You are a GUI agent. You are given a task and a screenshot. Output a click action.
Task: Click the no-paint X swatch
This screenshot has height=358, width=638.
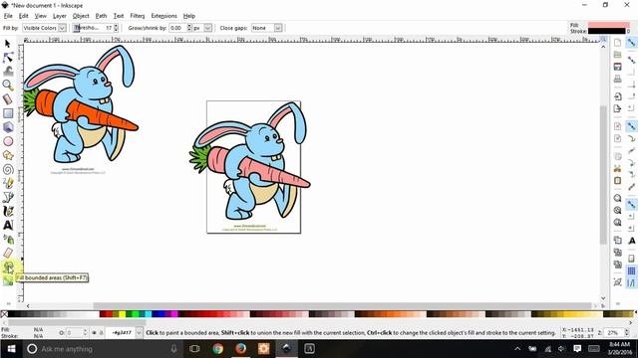[4, 314]
